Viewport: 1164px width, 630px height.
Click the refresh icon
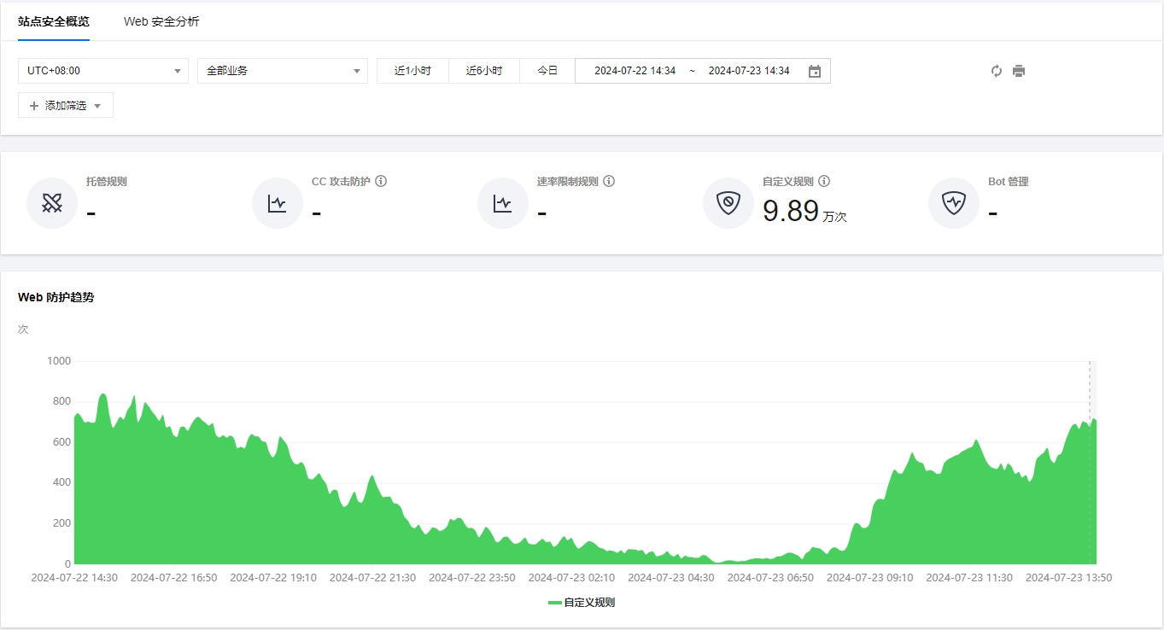pyautogui.click(x=996, y=71)
